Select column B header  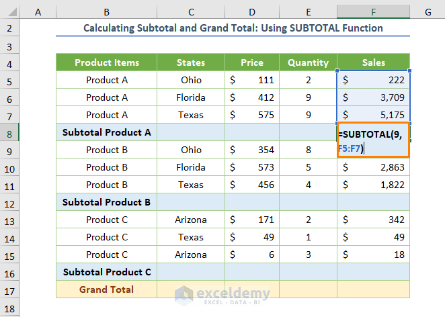click(107, 12)
